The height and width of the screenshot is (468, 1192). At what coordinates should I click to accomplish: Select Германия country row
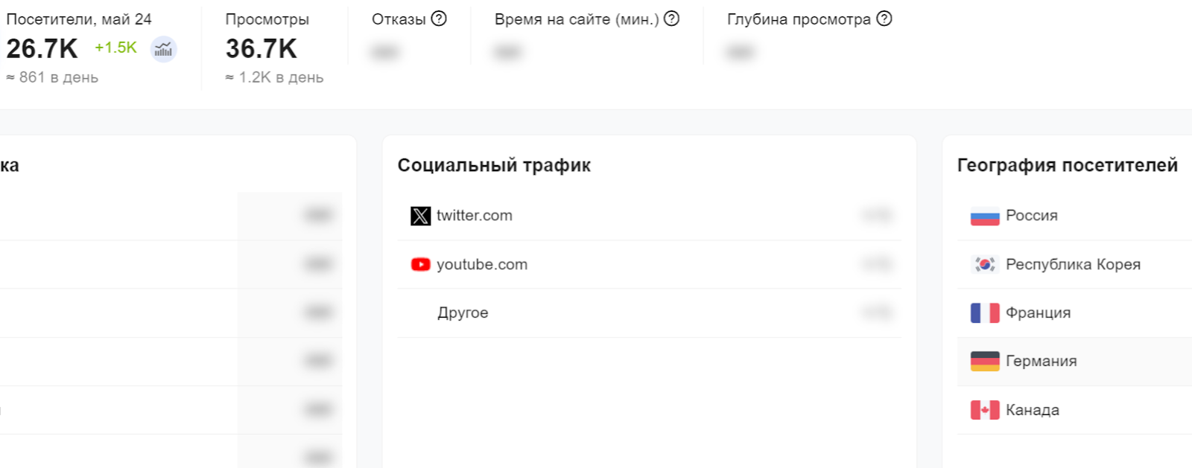pyautogui.click(x=1041, y=361)
